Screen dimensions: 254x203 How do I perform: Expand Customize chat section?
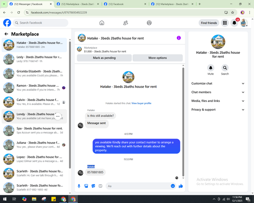(x=218, y=83)
